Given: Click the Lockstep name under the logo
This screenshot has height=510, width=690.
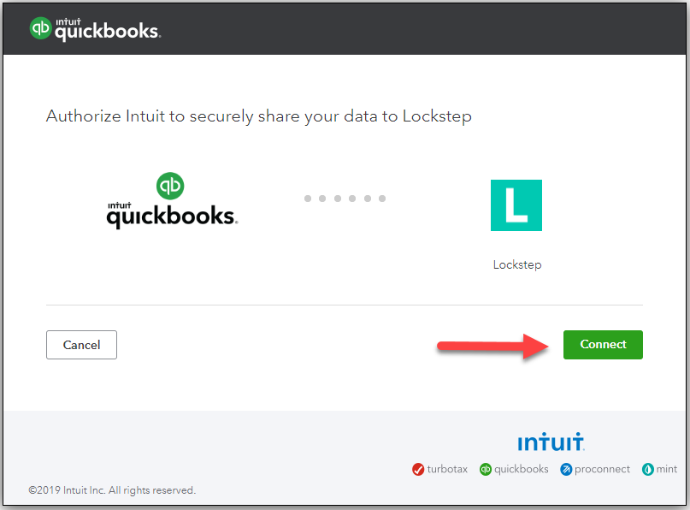Looking at the screenshot, I should pyautogui.click(x=516, y=264).
